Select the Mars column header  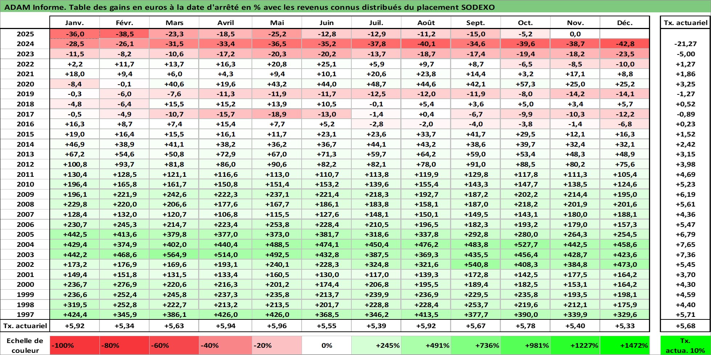pos(174,23)
